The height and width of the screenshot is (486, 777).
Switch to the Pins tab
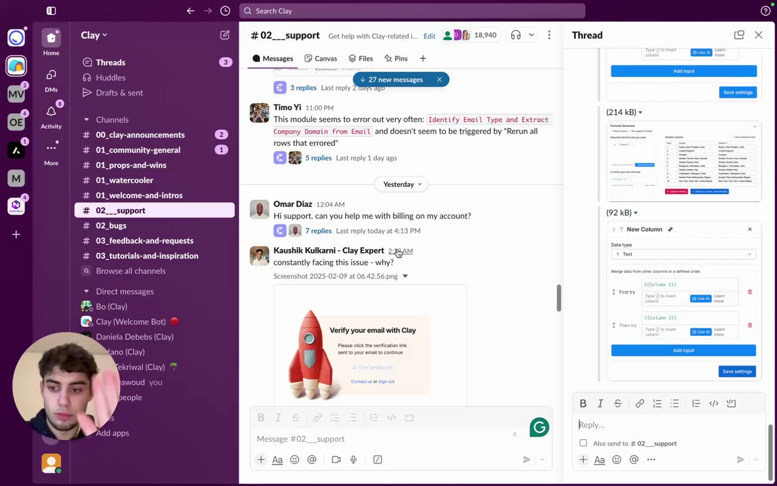[x=396, y=59]
